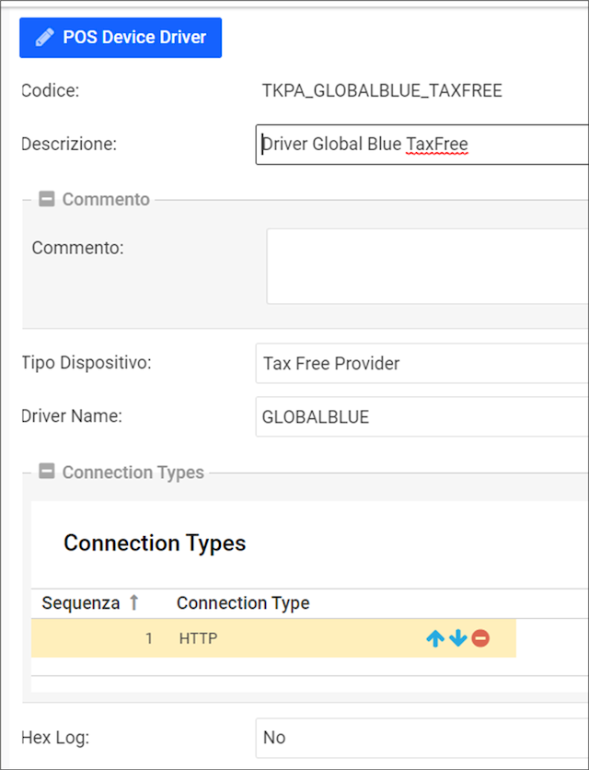Click inside the Commento text area

(x=427, y=266)
